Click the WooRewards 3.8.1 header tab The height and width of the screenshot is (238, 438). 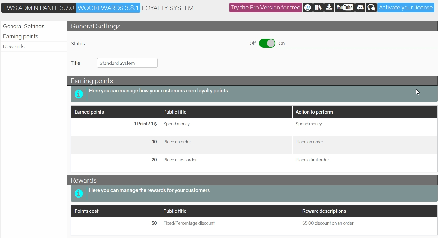click(x=108, y=8)
